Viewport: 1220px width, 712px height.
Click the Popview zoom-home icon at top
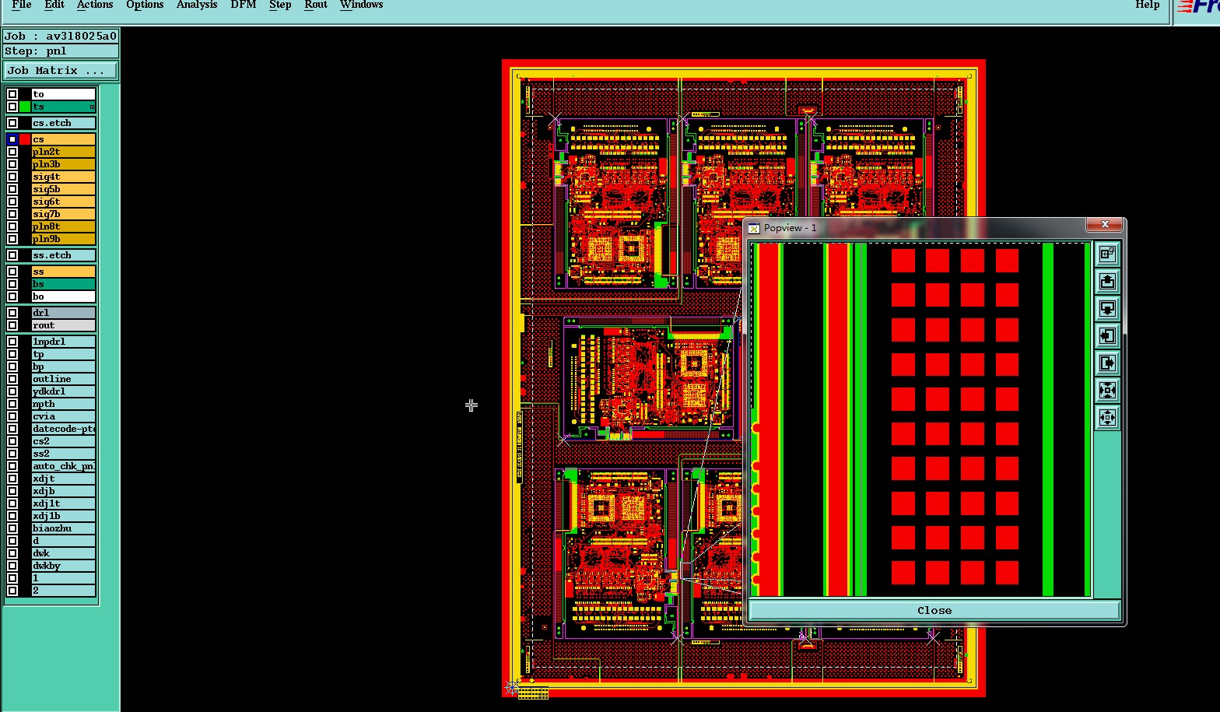point(1107,254)
